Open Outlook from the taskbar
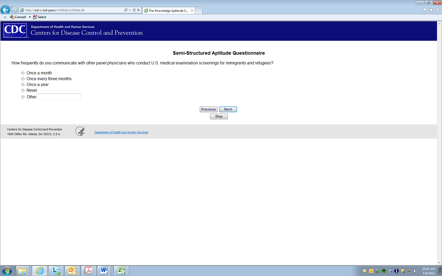The width and height of the screenshot is (442, 276). pos(72,270)
